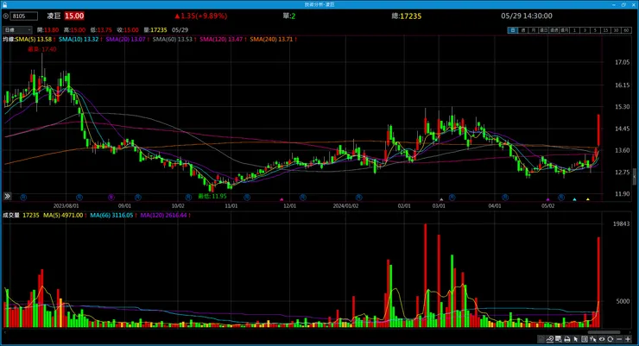Click the blue circle marker near 2023/08/01
Image resolution: width=639 pixels, height=346 pixels.
pyautogui.click(x=79, y=198)
